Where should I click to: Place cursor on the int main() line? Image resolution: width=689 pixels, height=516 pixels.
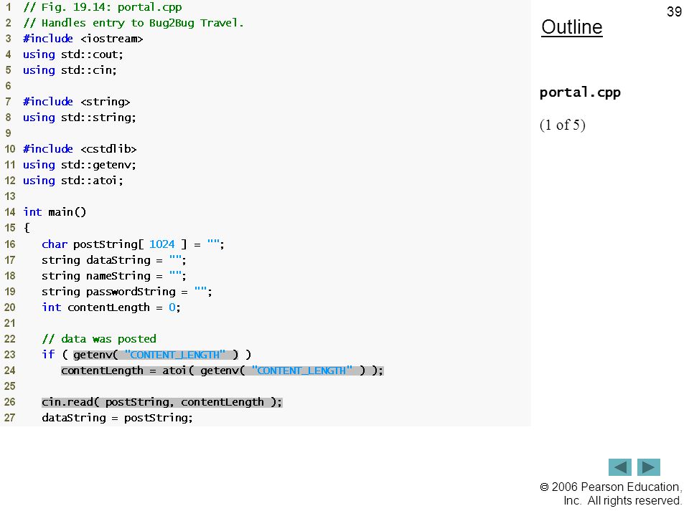click(x=55, y=212)
